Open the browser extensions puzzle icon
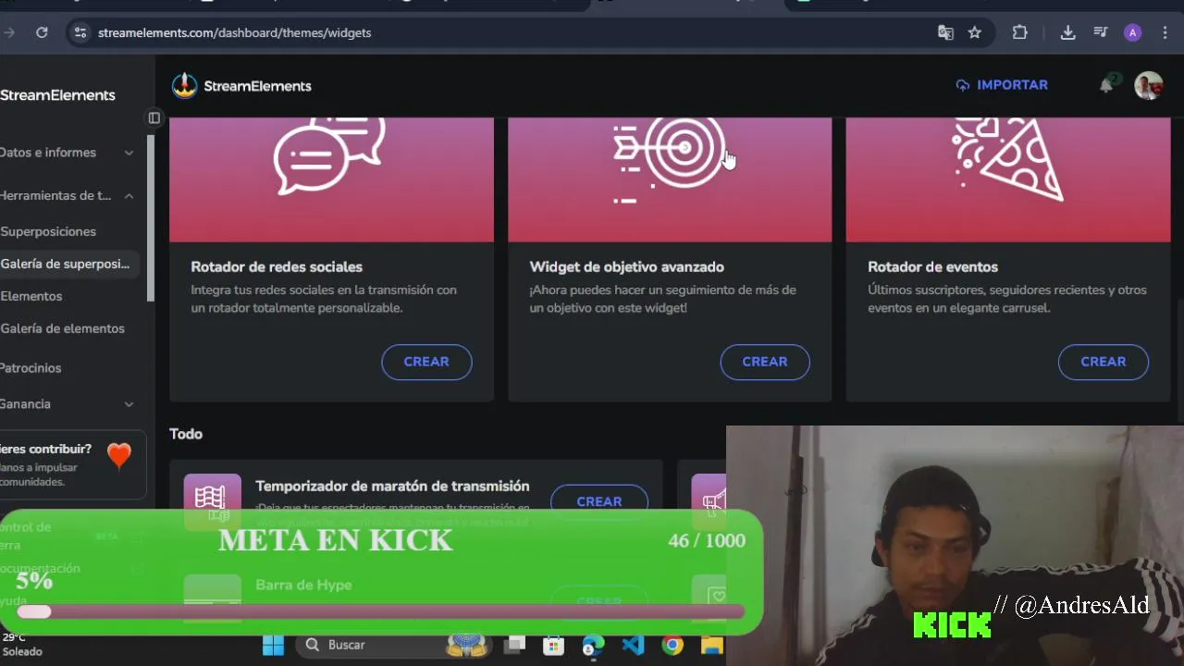 [1019, 32]
